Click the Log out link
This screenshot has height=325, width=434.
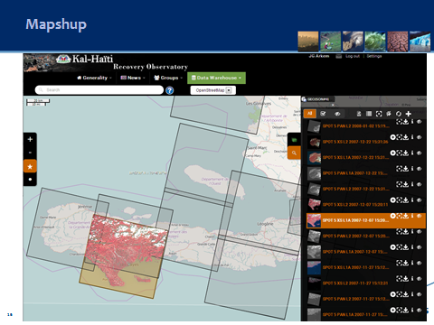tap(353, 56)
